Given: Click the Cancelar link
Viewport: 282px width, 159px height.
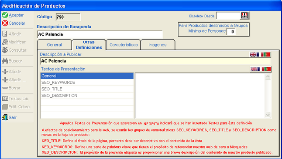Looking at the screenshot, I should coord(17,23).
